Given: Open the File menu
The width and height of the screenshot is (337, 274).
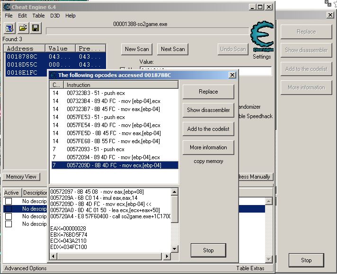Looking at the screenshot, I should 9,16.
